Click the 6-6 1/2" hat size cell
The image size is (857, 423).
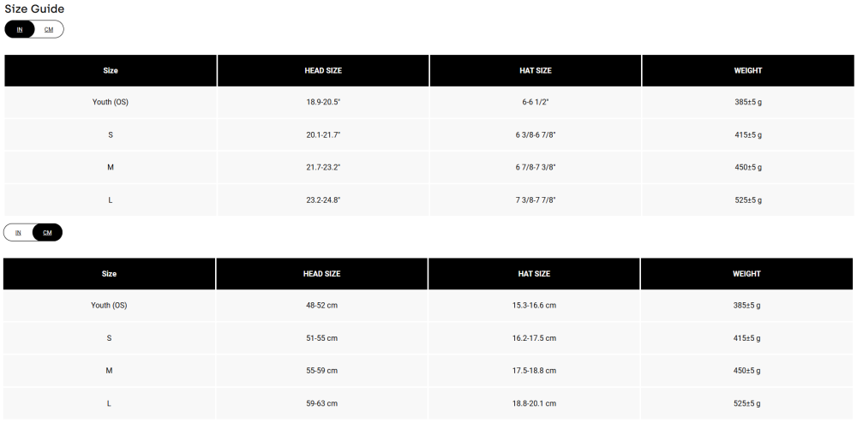tap(536, 102)
